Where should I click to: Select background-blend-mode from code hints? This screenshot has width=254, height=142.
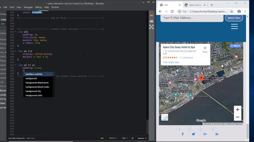tap(38, 87)
